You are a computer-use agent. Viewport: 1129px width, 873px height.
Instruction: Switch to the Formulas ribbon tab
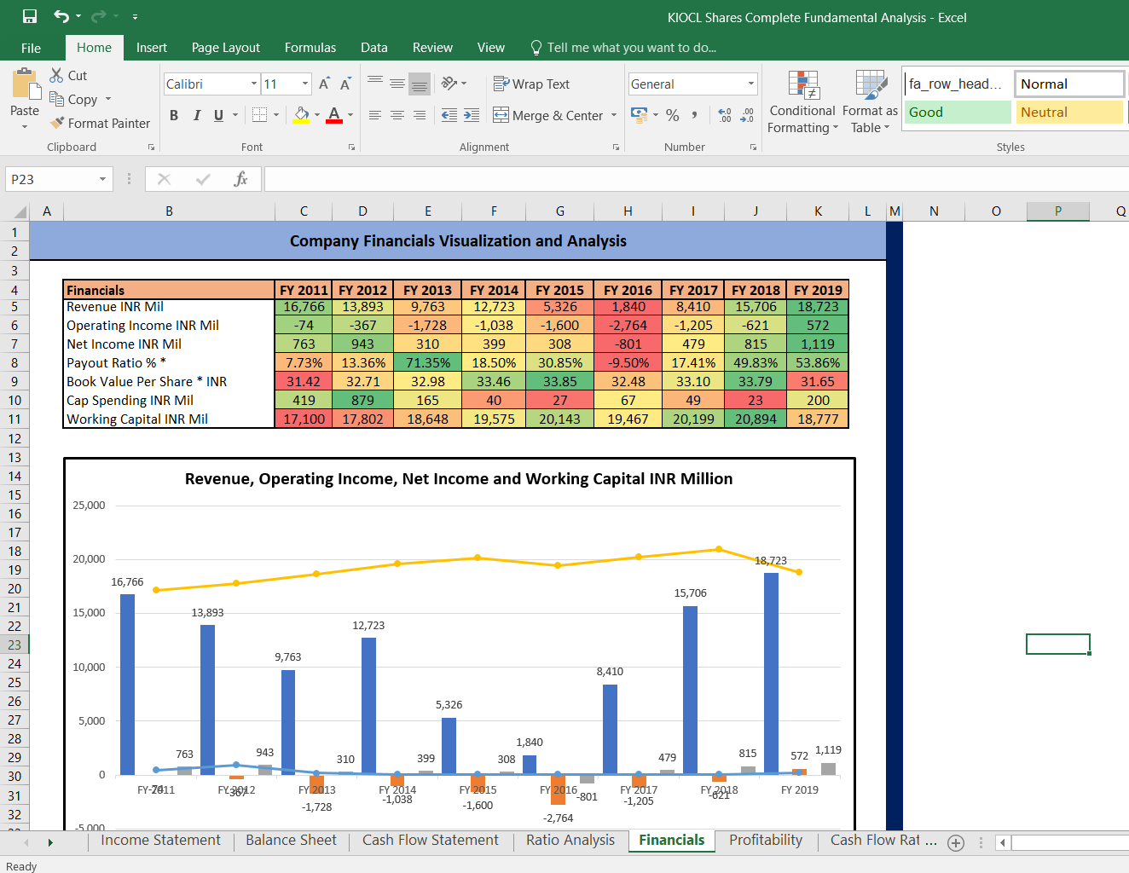(310, 48)
